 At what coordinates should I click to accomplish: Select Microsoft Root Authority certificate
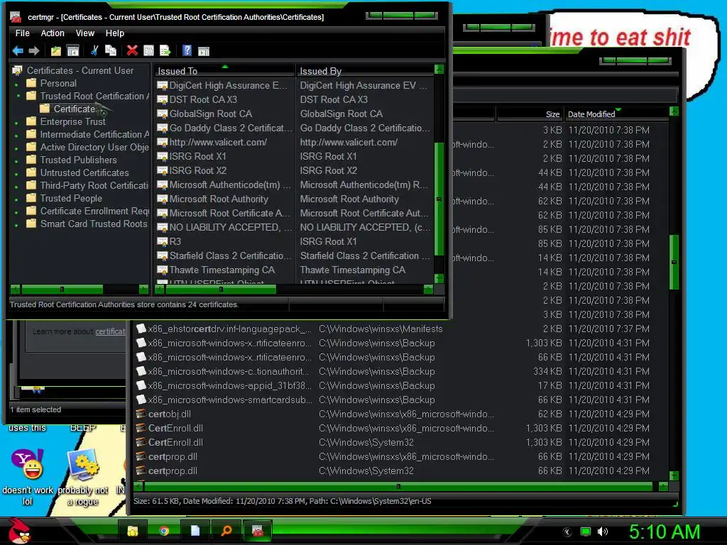pos(295,199)
